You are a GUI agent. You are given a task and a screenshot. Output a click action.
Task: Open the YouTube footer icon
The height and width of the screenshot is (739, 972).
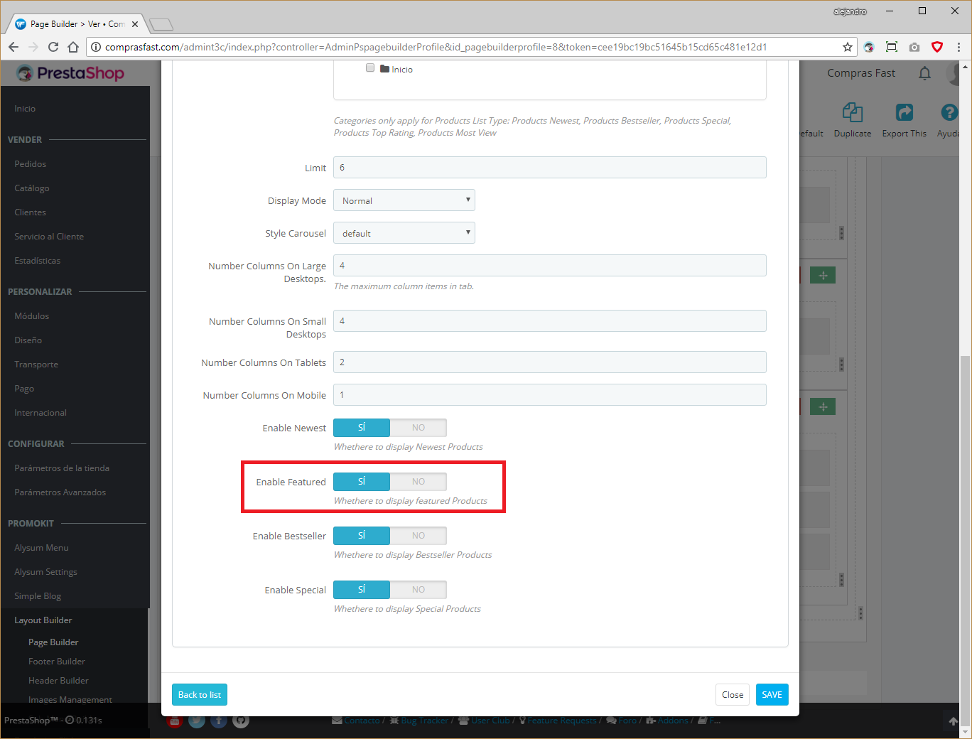175,721
